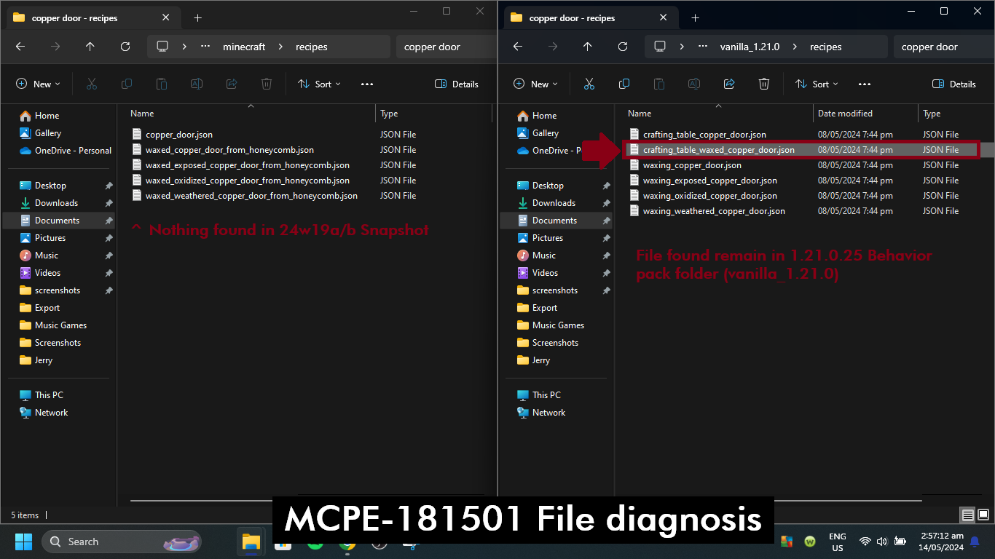Show hidden breadcrumb folders in right address bar
Image resolution: width=995 pixels, height=559 pixels.
[703, 47]
